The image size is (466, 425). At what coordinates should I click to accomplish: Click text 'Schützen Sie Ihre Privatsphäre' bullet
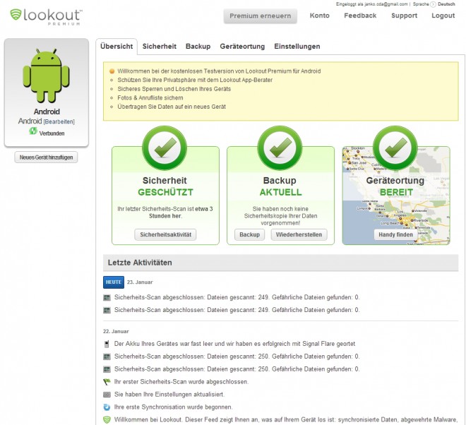click(195, 80)
